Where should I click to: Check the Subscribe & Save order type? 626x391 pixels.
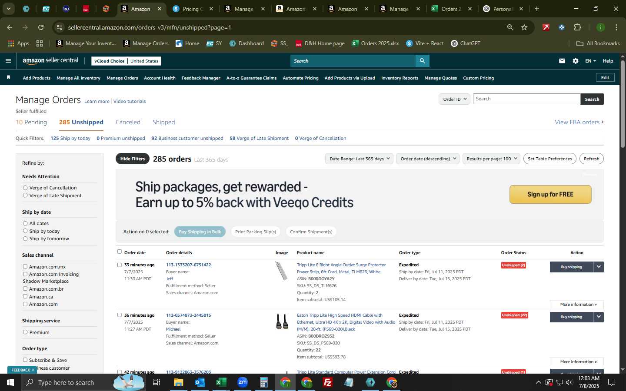[25, 360]
